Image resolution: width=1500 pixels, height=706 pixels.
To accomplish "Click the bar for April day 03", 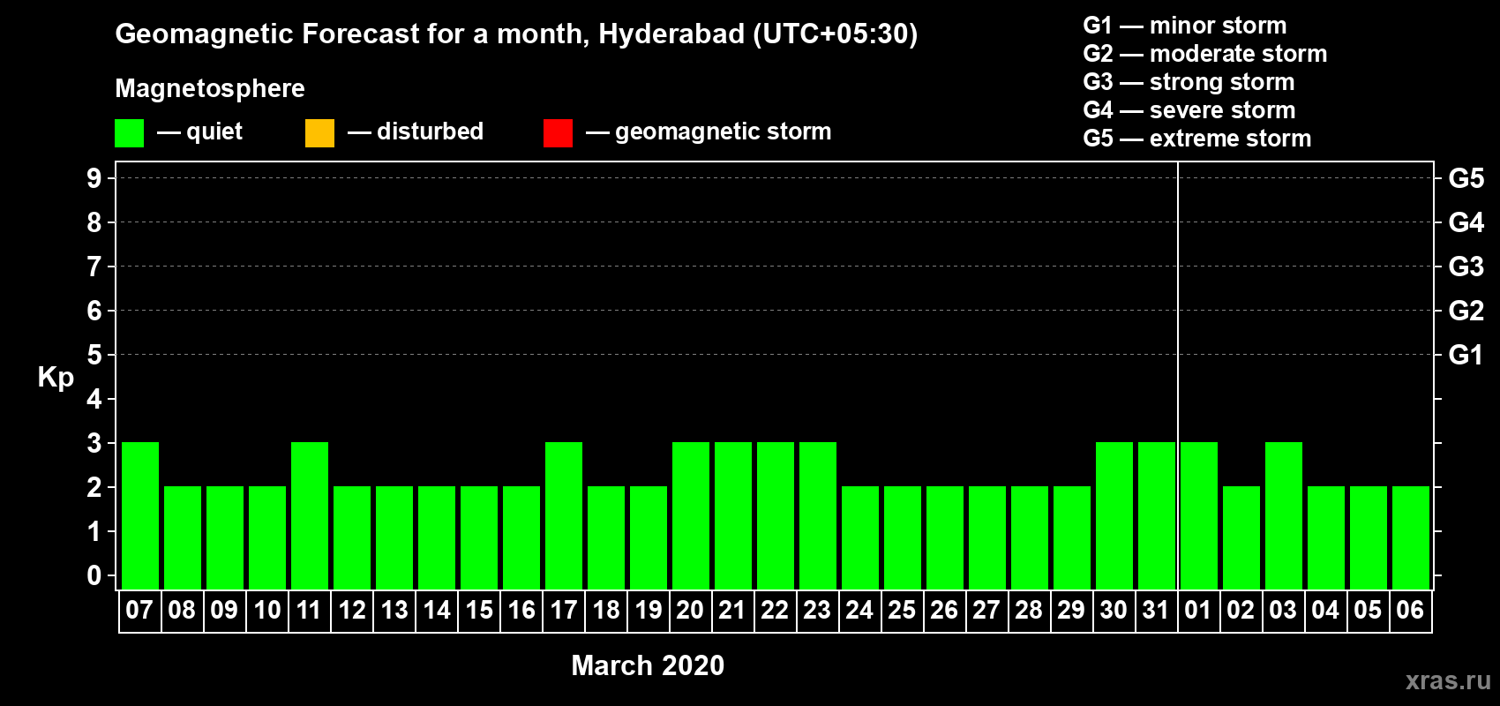I will click(1284, 515).
